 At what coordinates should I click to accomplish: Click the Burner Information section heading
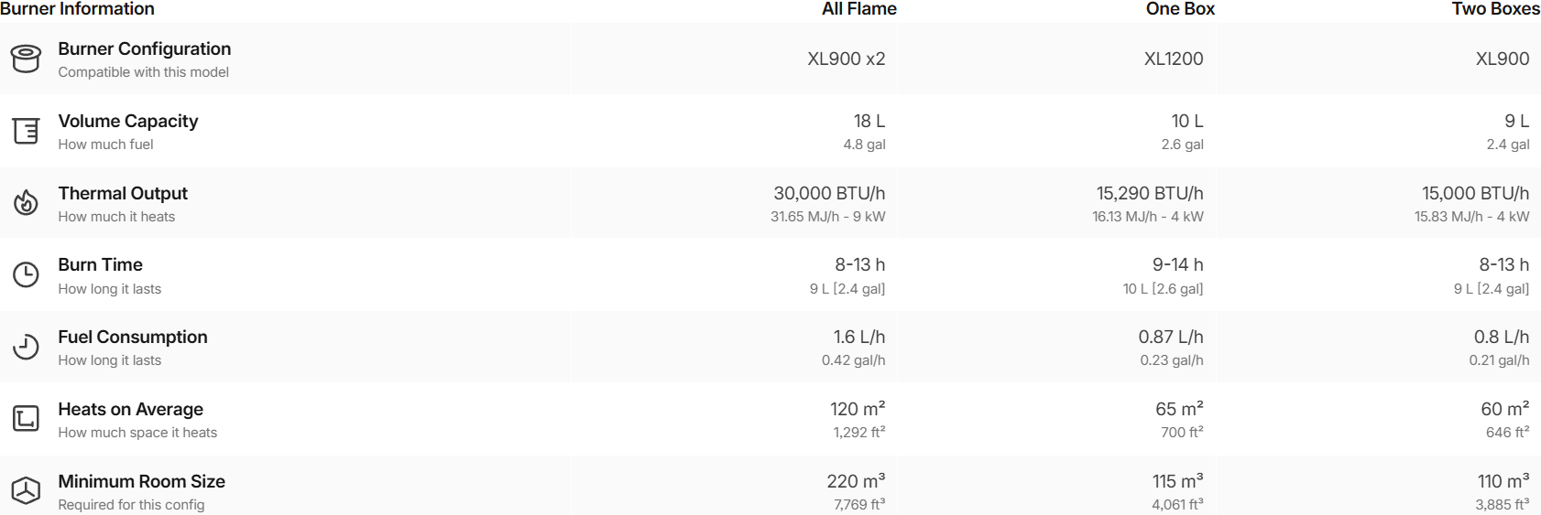tap(77, 9)
